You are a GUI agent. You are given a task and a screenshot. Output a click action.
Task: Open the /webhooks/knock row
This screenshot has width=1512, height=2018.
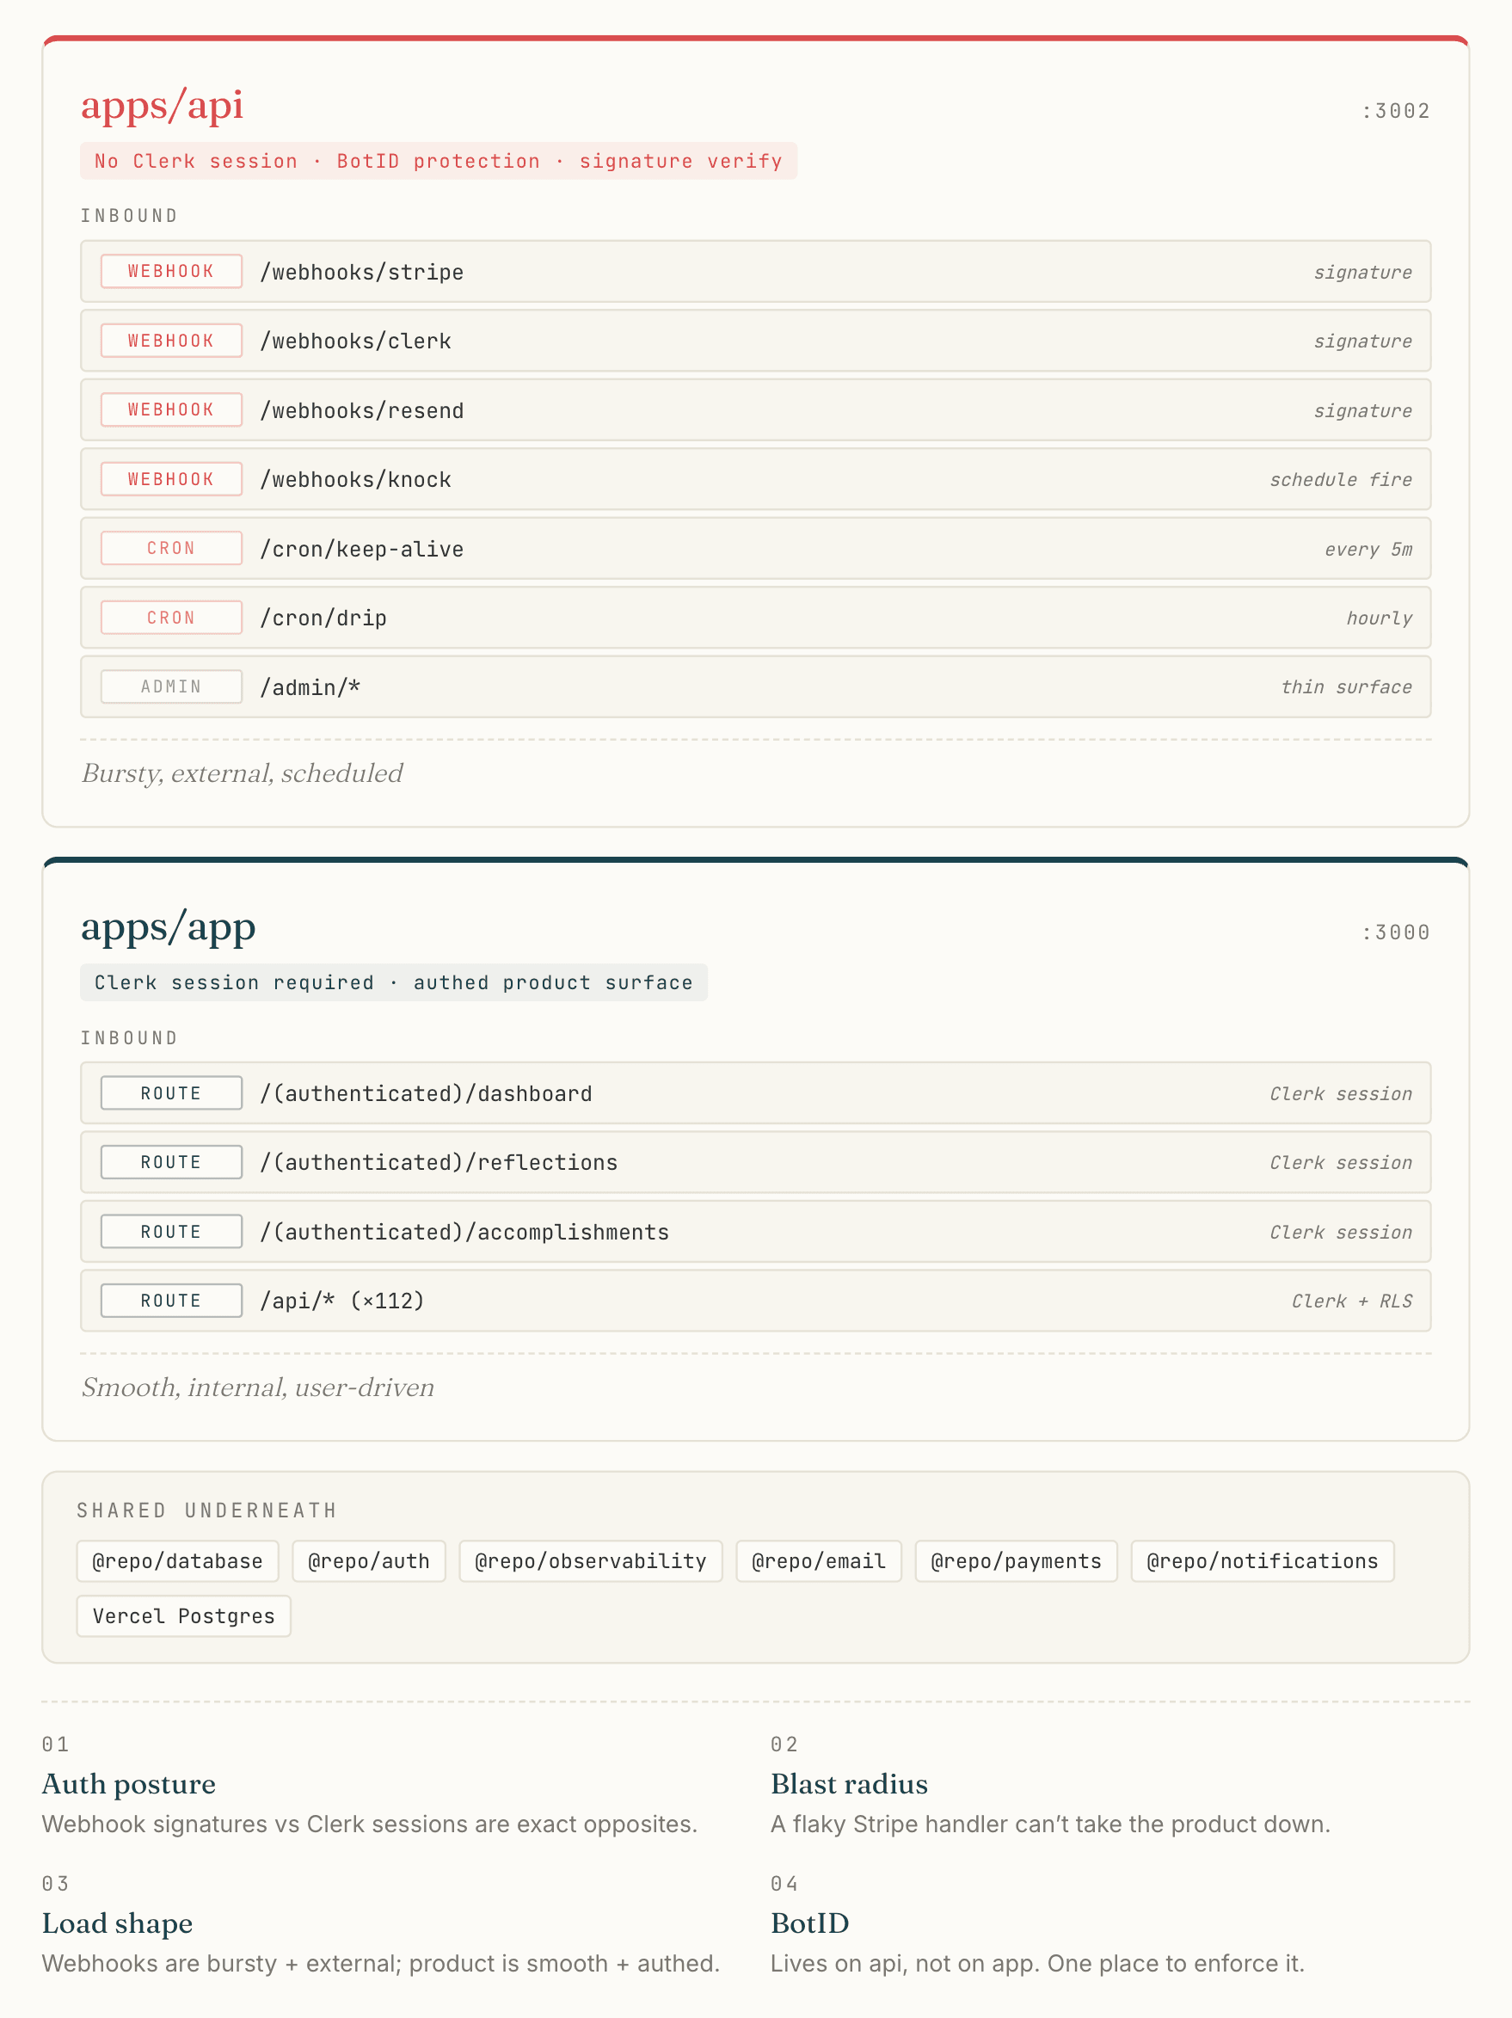(x=756, y=479)
